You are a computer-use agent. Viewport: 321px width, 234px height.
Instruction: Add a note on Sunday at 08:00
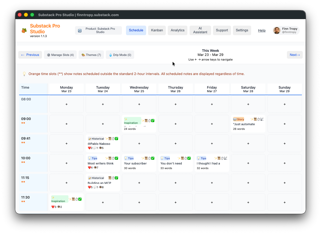284,104
